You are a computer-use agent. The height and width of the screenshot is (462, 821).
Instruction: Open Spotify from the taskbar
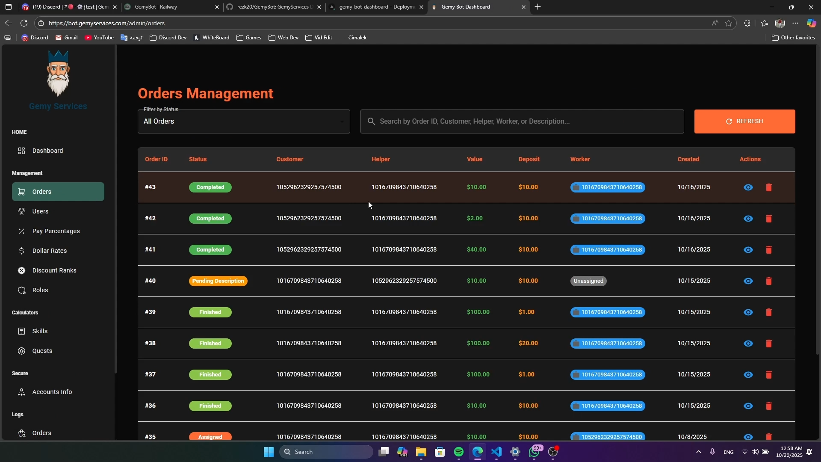coord(459,452)
